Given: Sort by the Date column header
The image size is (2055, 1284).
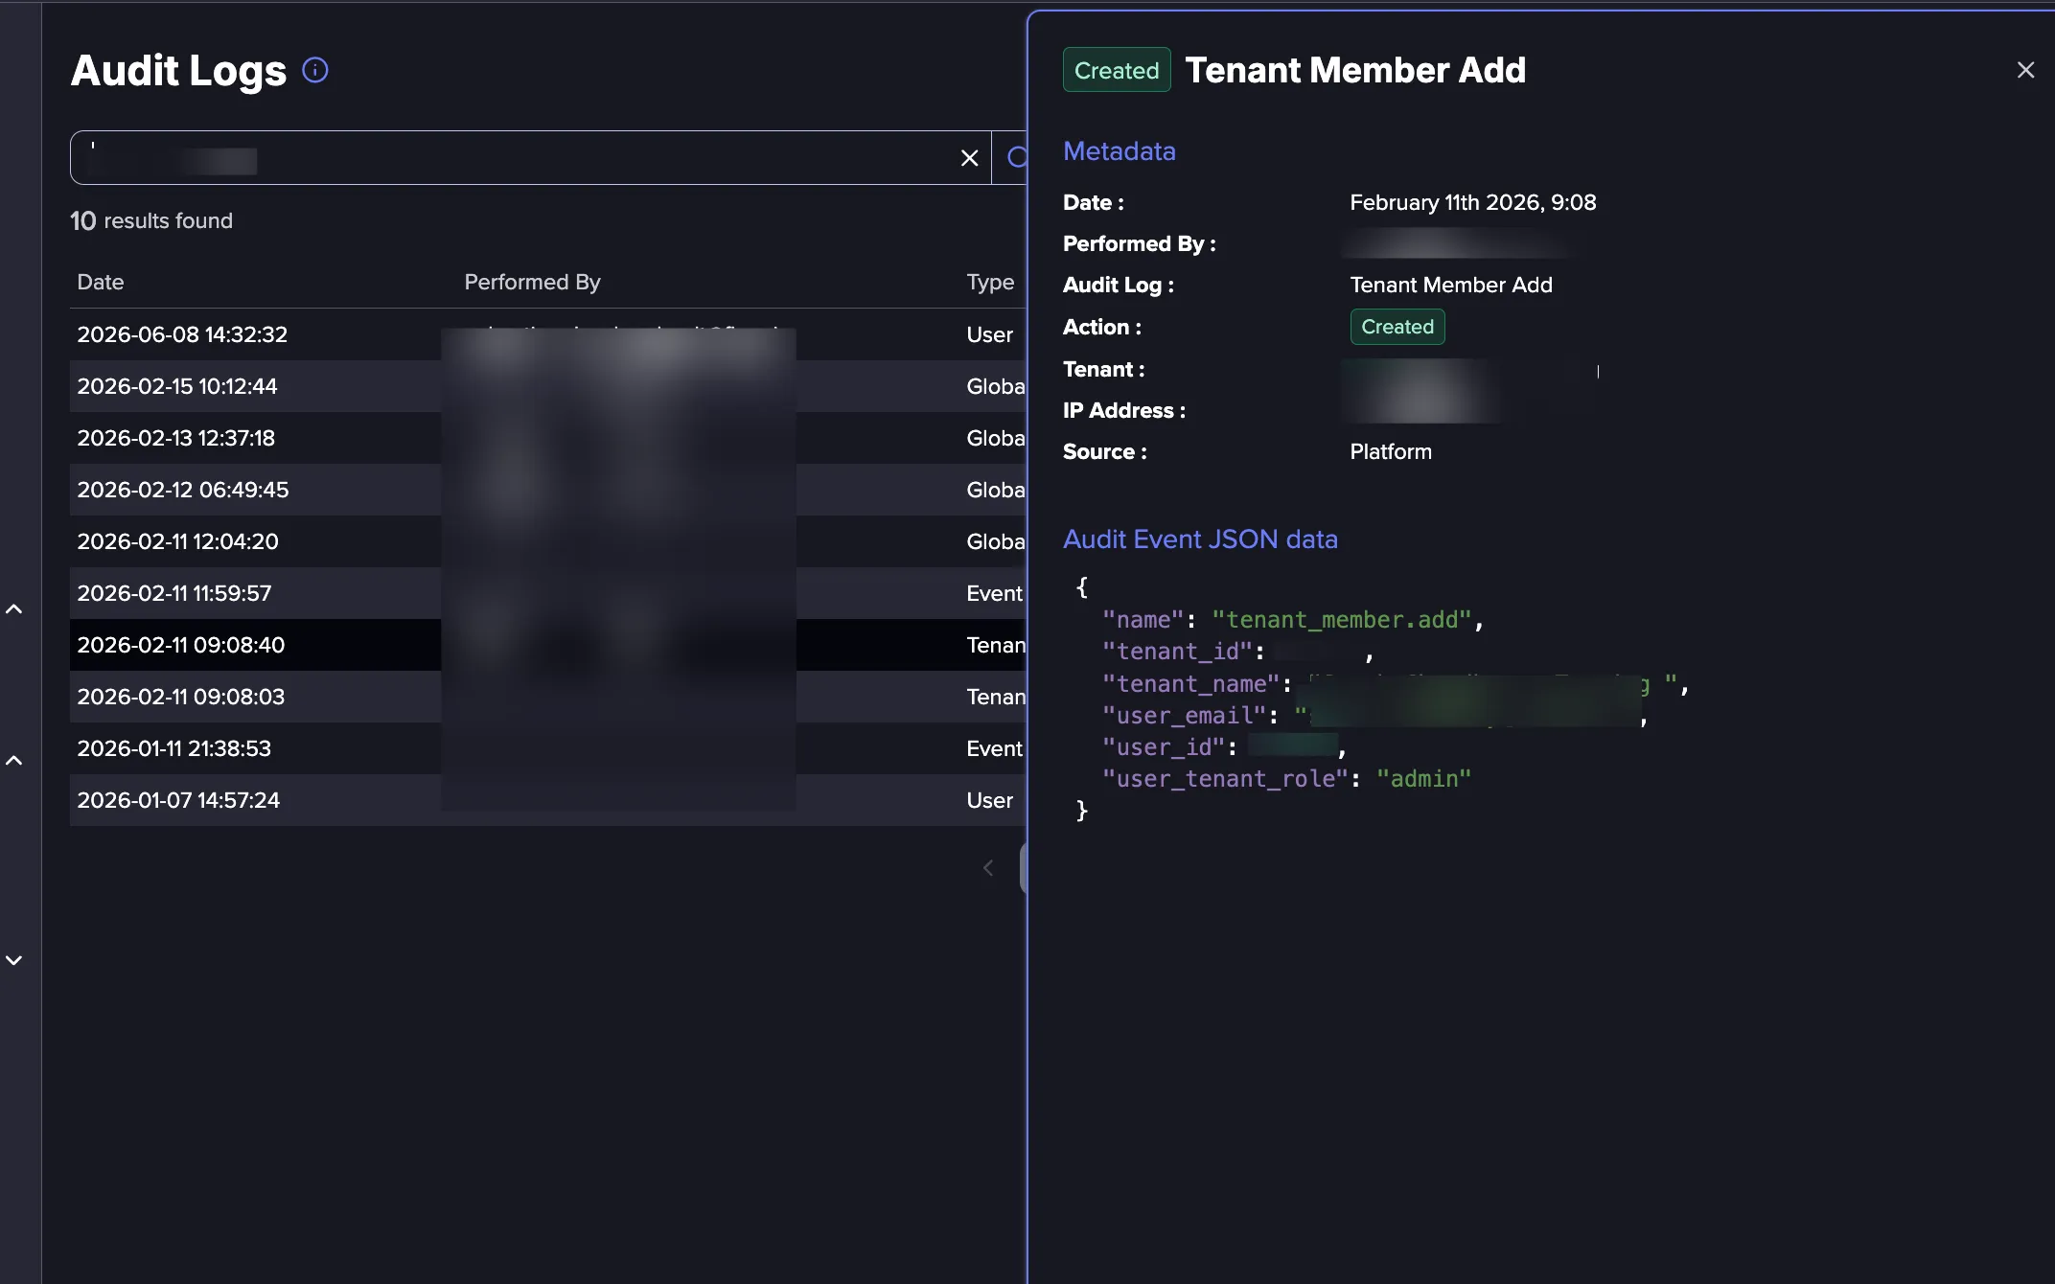Looking at the screenshot, I should coord(101,282).
